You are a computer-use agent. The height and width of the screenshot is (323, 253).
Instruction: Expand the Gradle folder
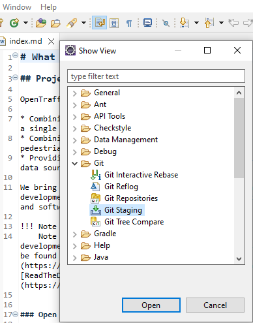75,234
